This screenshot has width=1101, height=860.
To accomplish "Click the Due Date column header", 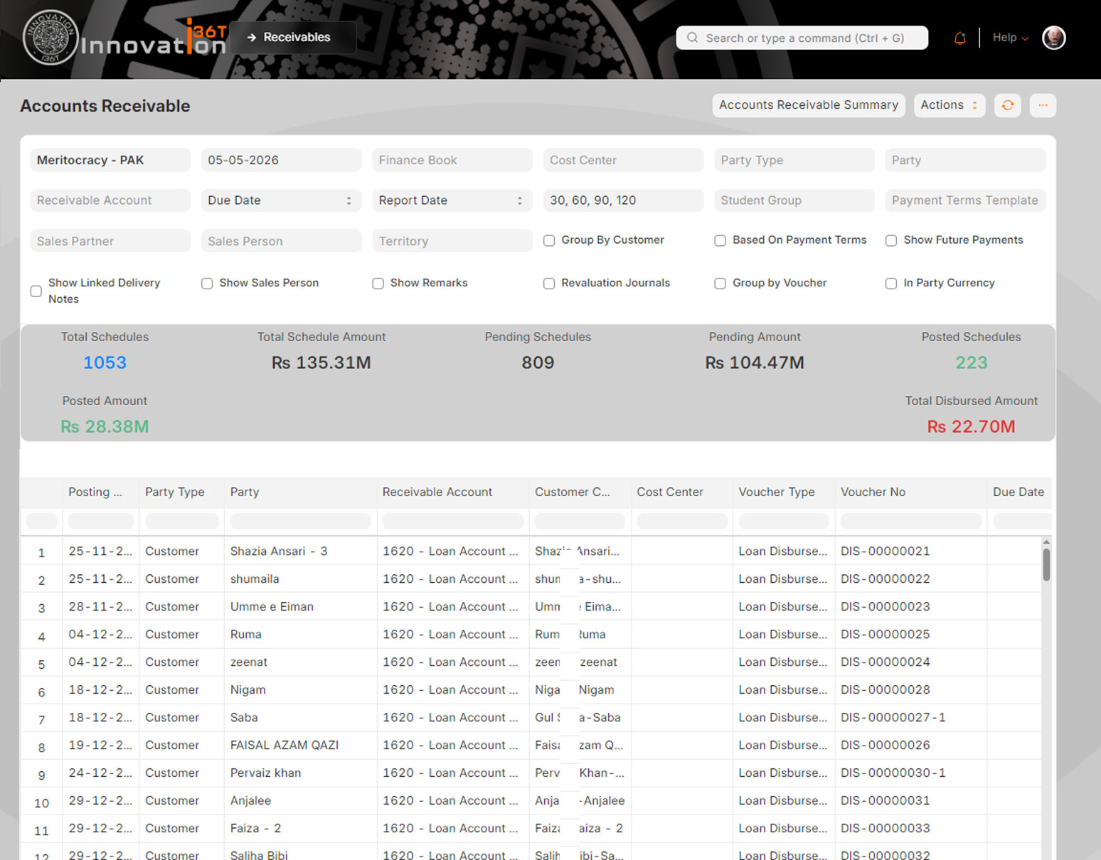I will tap(1018, 492).
